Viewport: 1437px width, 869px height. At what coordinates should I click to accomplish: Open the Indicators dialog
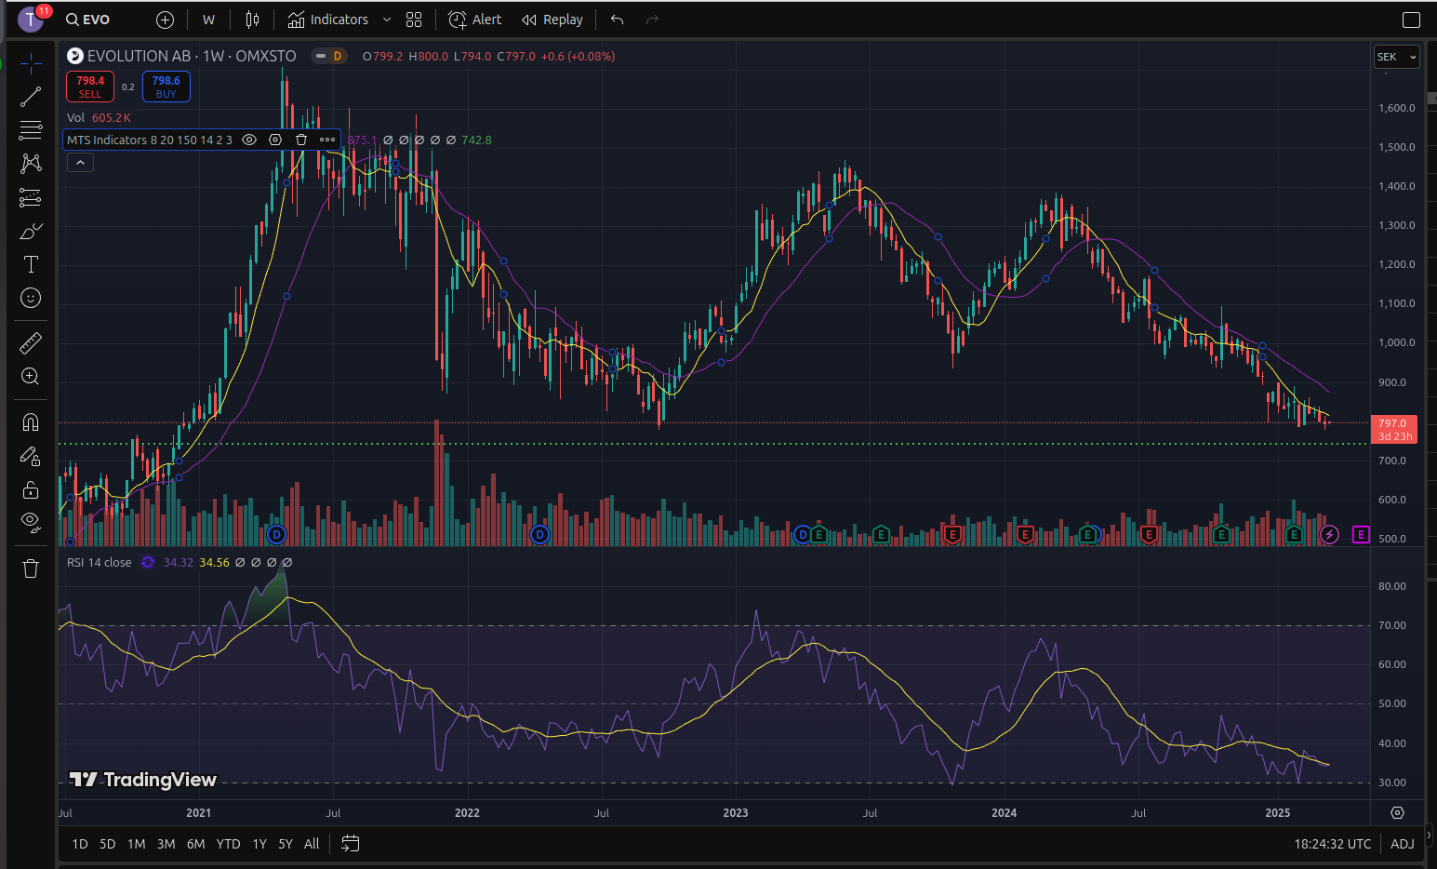[x=328, y=20]
